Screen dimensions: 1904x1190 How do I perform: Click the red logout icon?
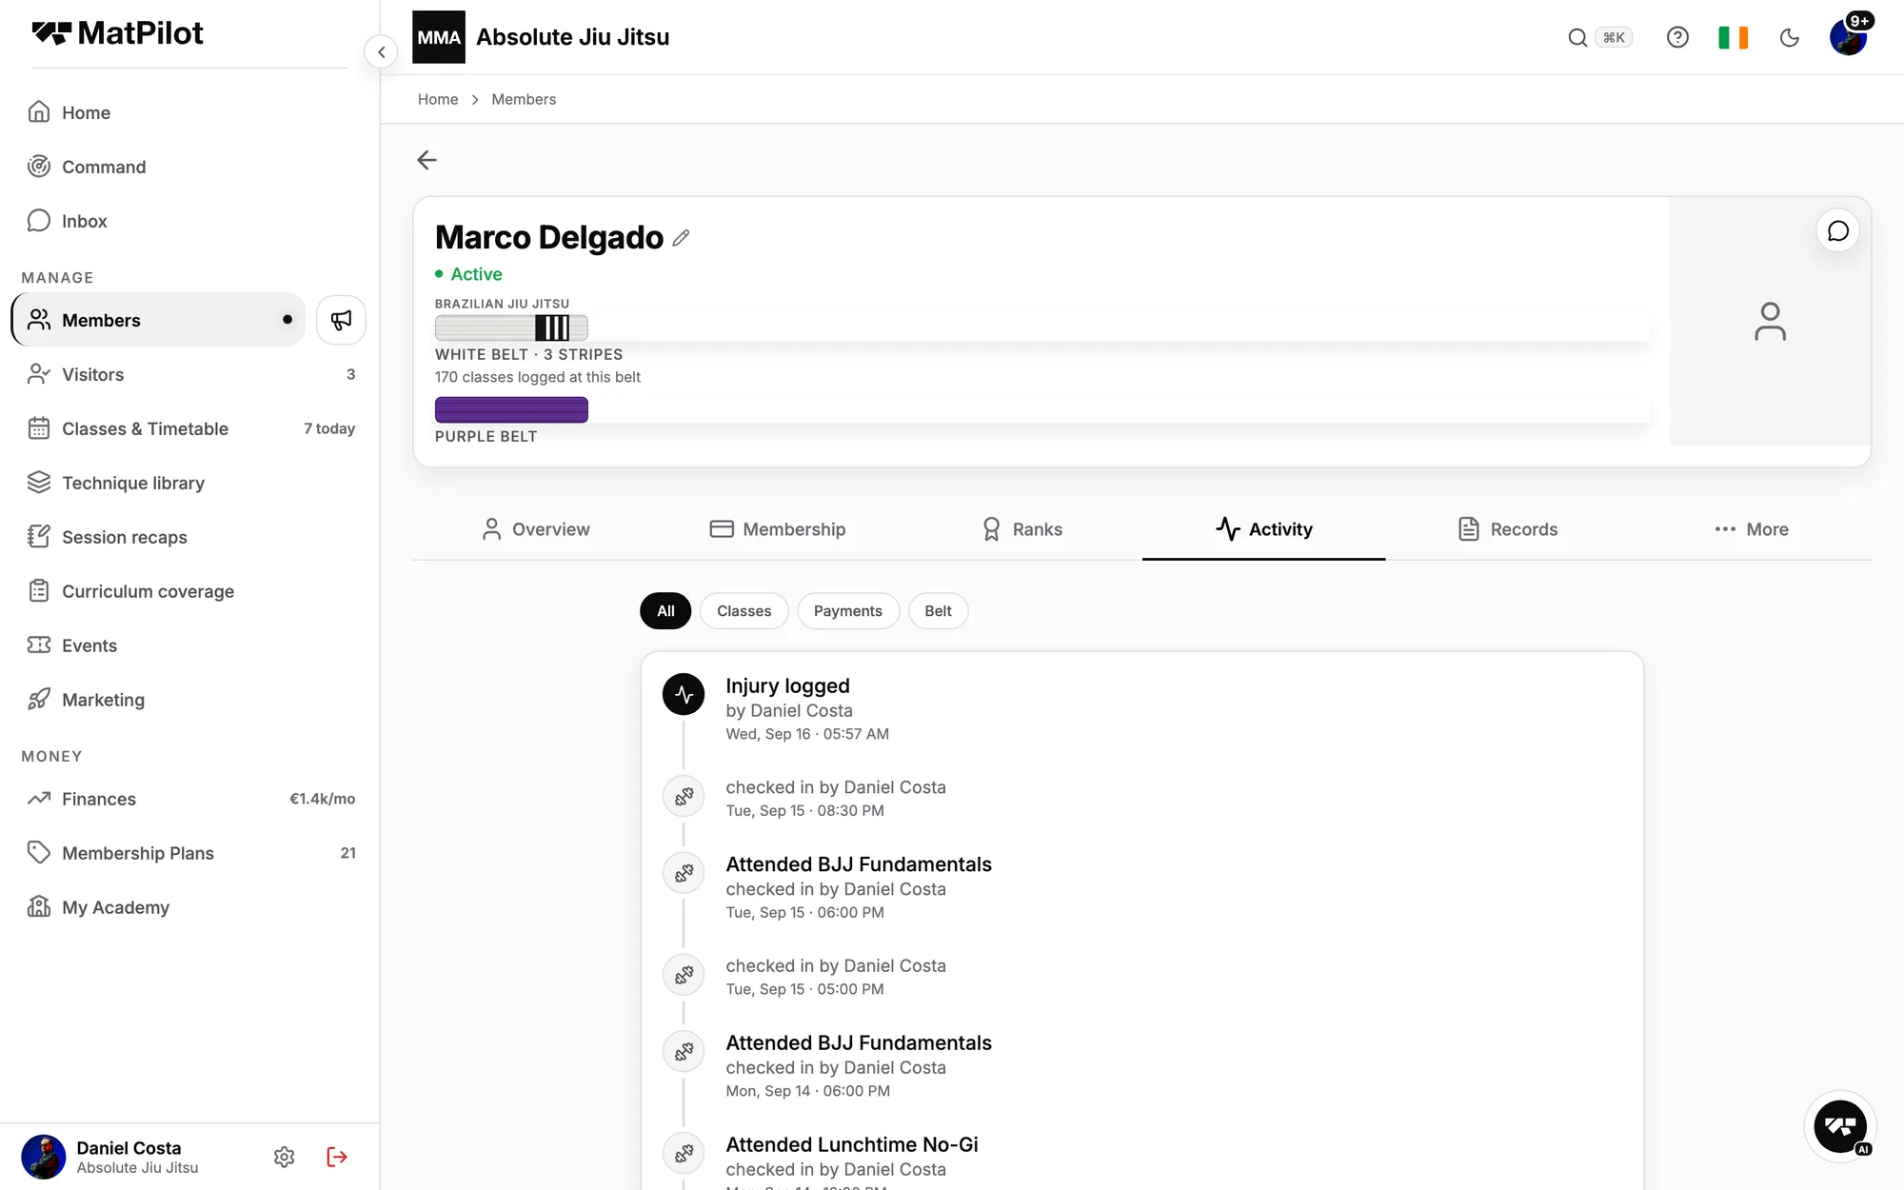pyautogui.click(x=337, y=1157)
